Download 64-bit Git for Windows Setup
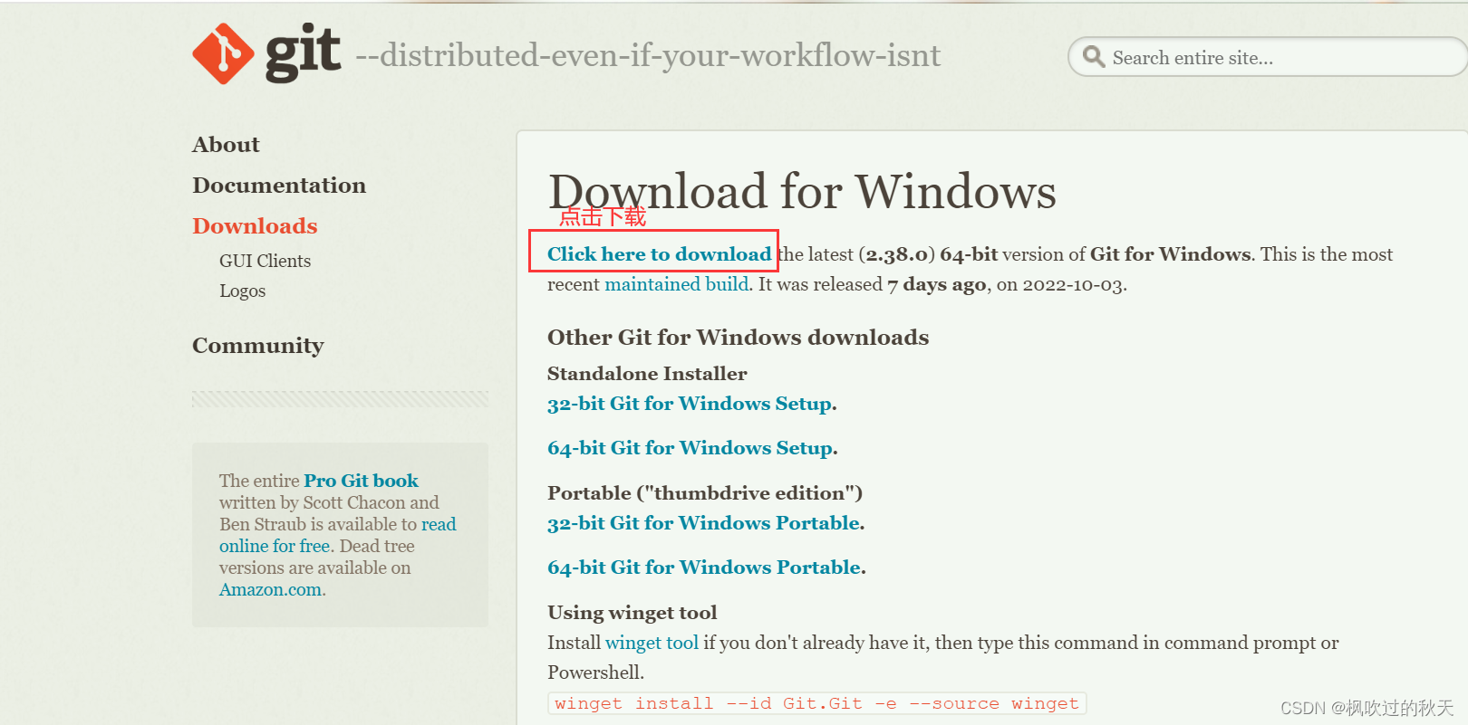This screenshot has width=1468, height=725. 690,448
